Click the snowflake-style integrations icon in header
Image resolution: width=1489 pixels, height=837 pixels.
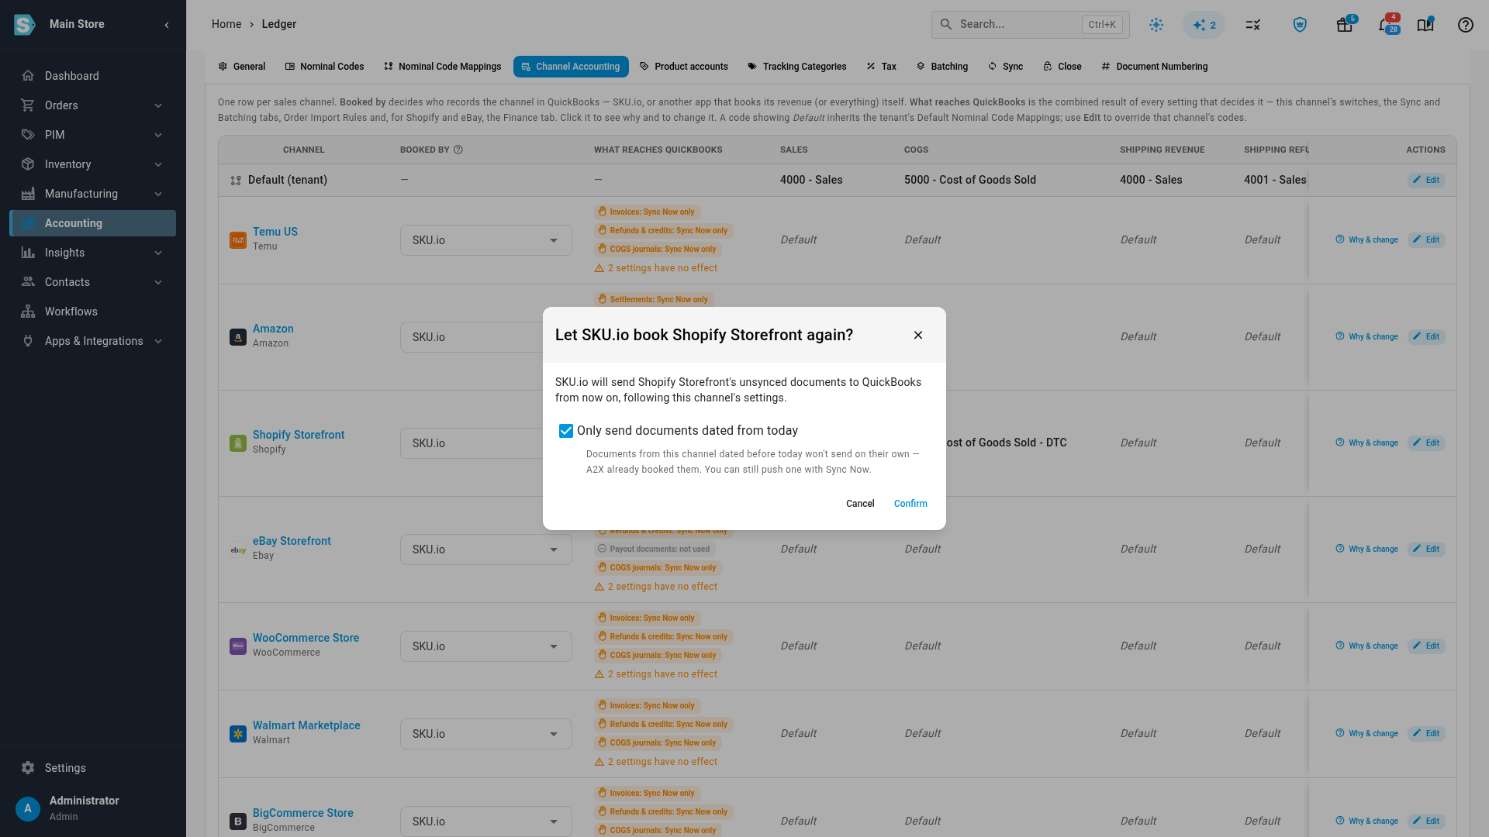(x=1156, y=25)
